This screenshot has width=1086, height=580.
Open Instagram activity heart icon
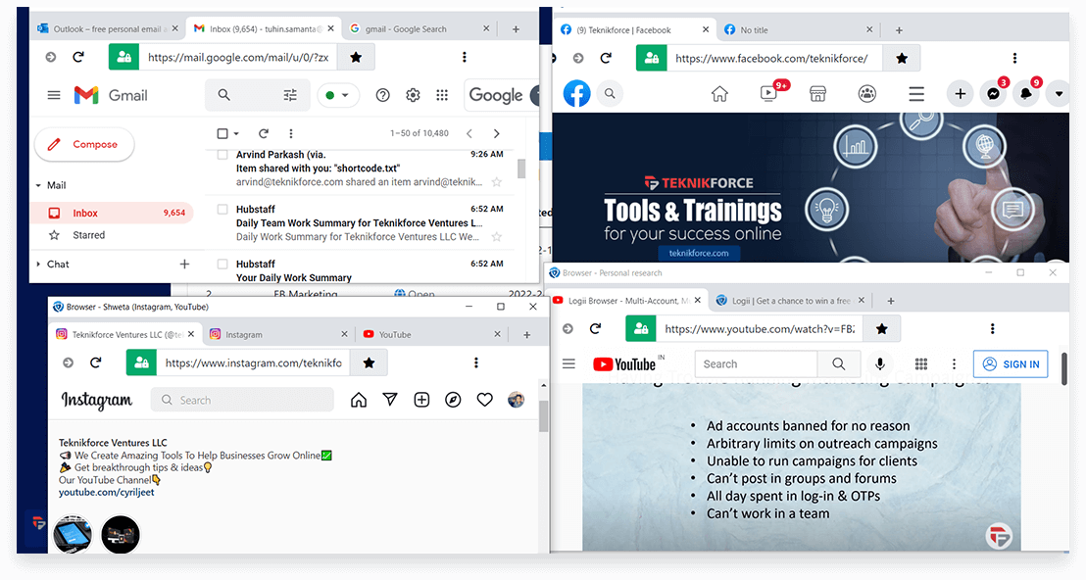tap(485, 400)
